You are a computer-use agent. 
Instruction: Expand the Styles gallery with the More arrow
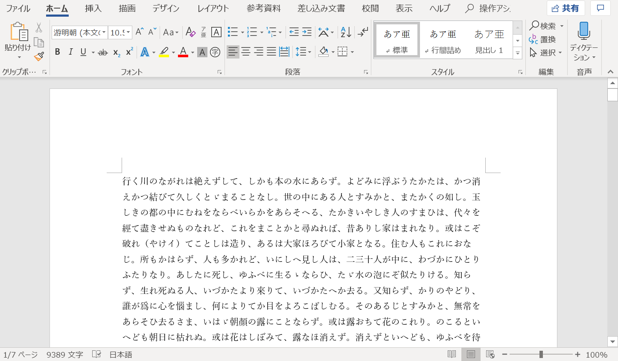coord(518,53)
